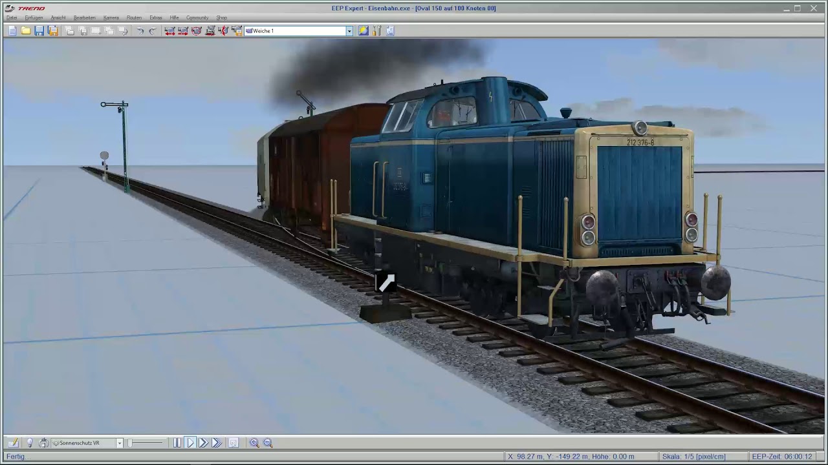Image resolution: width=828 pixels, height=465 pixels.
Task: Click the pencil edit icon in the bottom toolbar
Action: [12, 442]
